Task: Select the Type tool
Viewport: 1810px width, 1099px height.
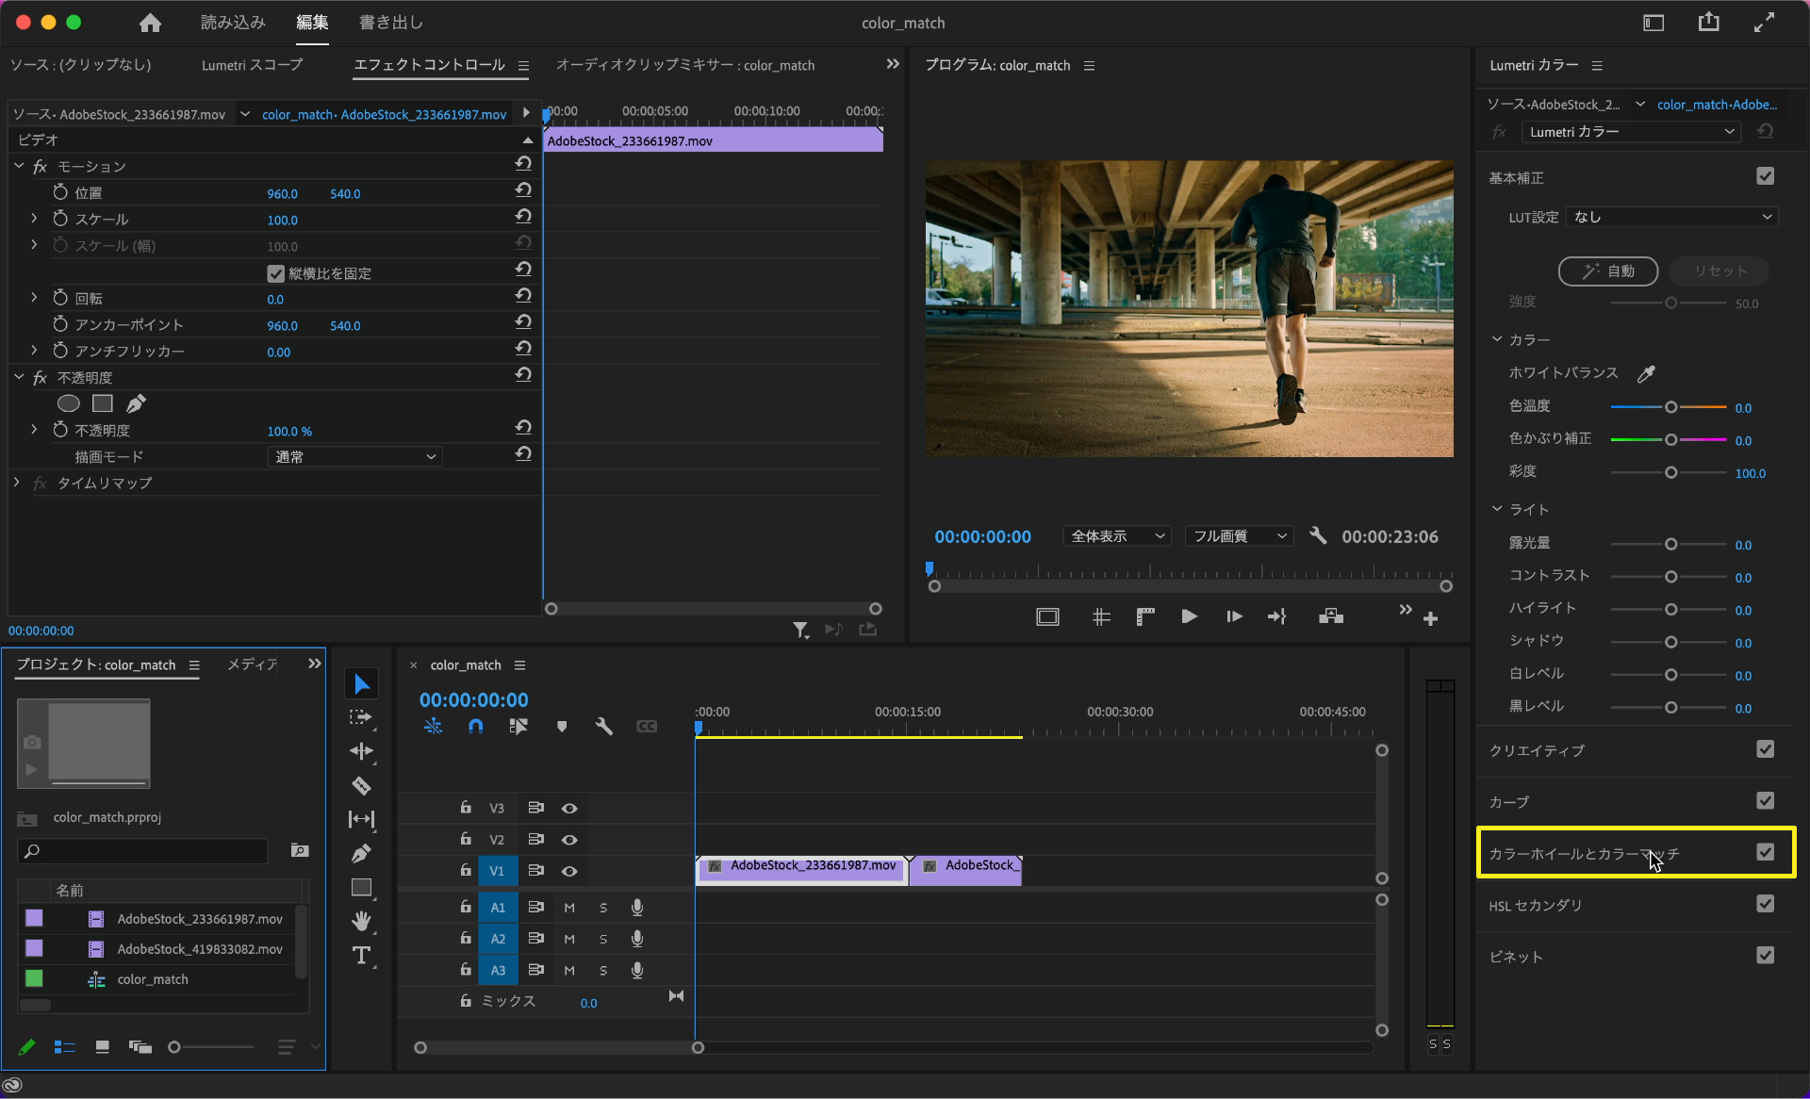Action: pos(361,955)
